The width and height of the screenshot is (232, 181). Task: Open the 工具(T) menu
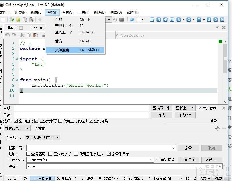pos(84,12)
